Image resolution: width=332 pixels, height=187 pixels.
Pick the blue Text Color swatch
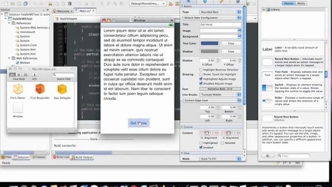[210, 43]
